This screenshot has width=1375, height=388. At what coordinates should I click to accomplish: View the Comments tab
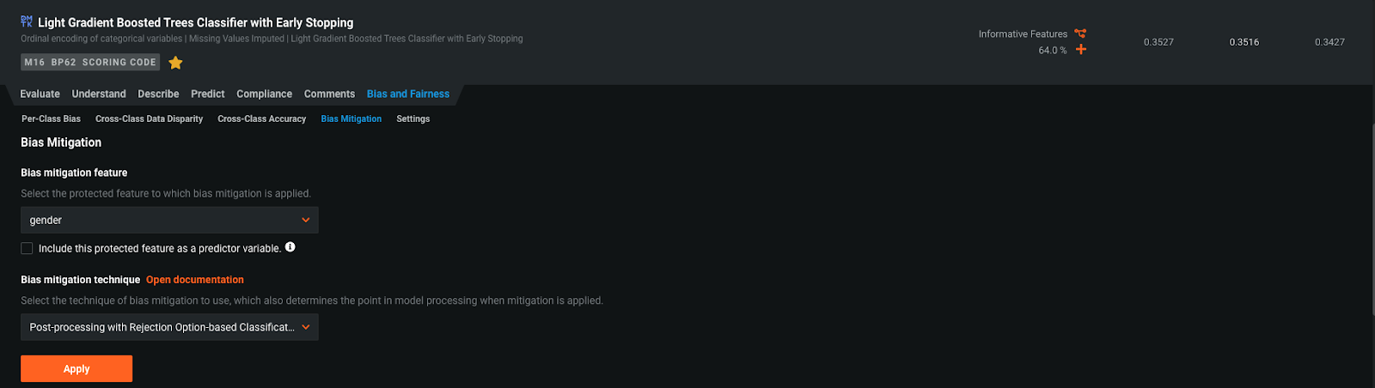(x=329, y=94)
